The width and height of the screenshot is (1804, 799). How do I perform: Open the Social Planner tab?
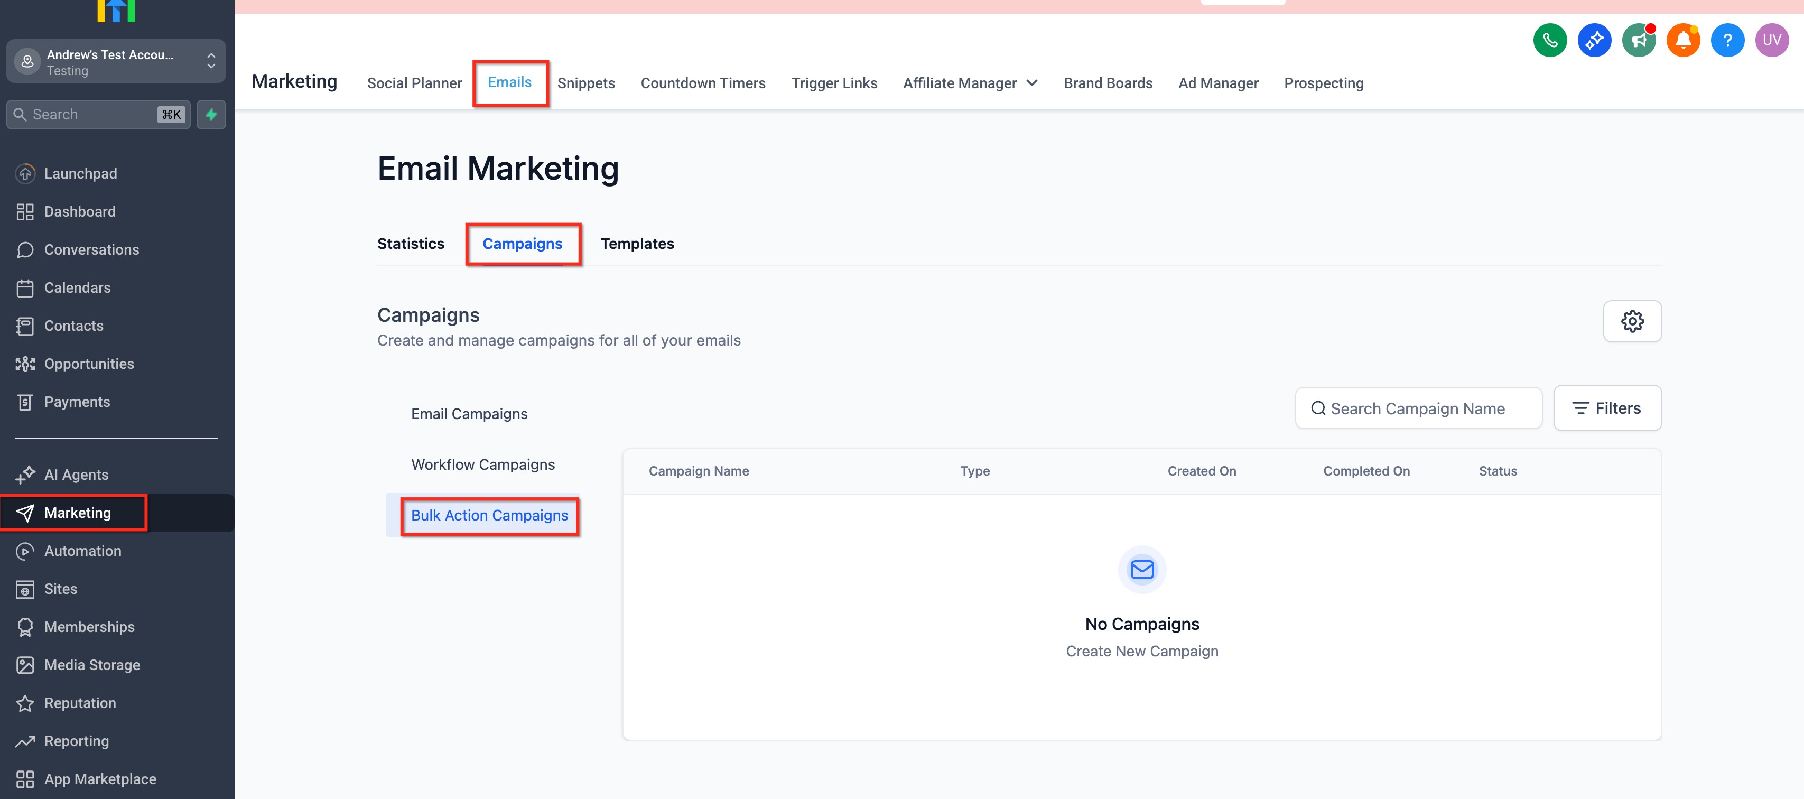tap(415, 83)
